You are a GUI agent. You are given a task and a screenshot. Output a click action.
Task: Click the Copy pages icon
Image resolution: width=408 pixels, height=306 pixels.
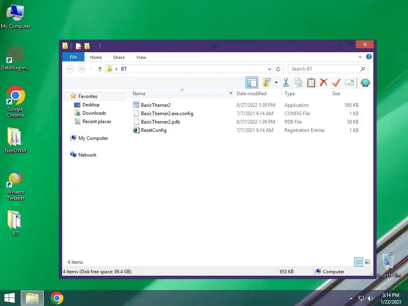298,82
